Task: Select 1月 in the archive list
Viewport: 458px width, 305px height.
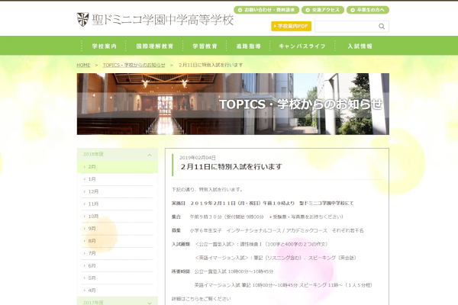Action: (118, 179)
